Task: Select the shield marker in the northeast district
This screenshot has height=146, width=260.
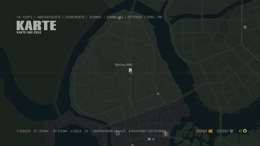Action: (245, 27)
